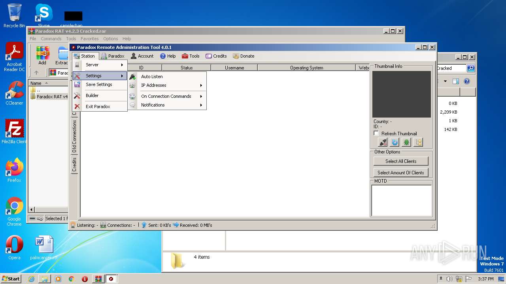Click the WinRAR taskbar icon
The image size is (506, 284).
(98, 279)
